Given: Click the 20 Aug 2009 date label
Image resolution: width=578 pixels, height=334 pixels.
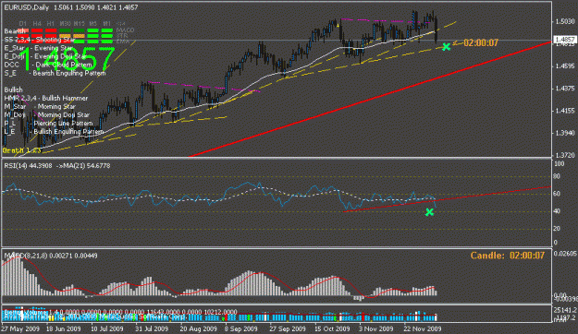Looking at the screenshot, I should click(x=198, y=328).
